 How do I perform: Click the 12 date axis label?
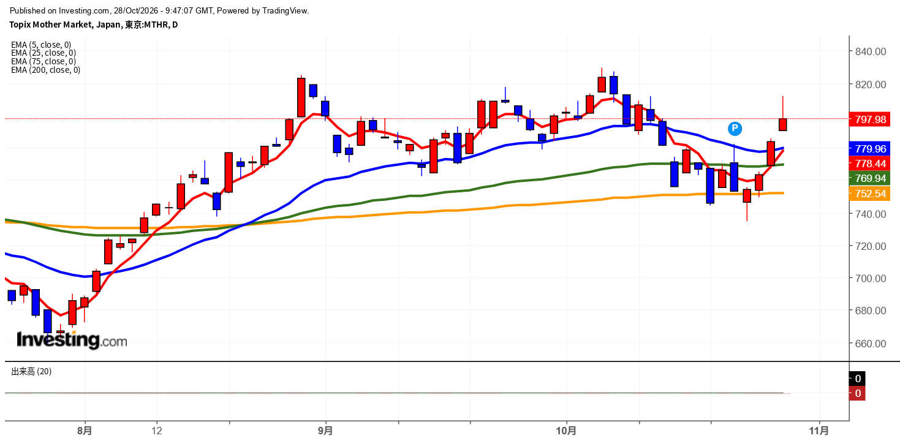point(157,431)
